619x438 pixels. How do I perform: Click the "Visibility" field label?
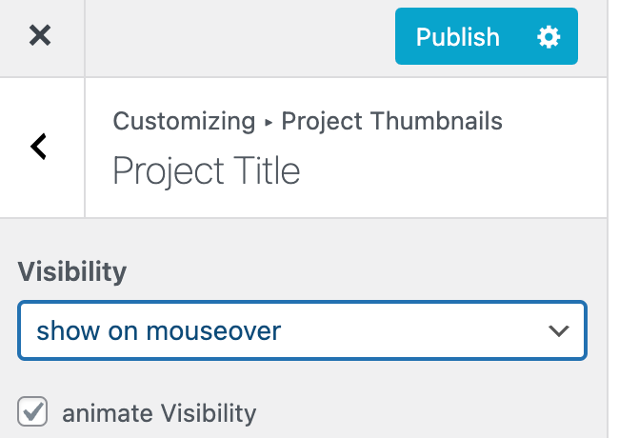(x=72, y=271)
